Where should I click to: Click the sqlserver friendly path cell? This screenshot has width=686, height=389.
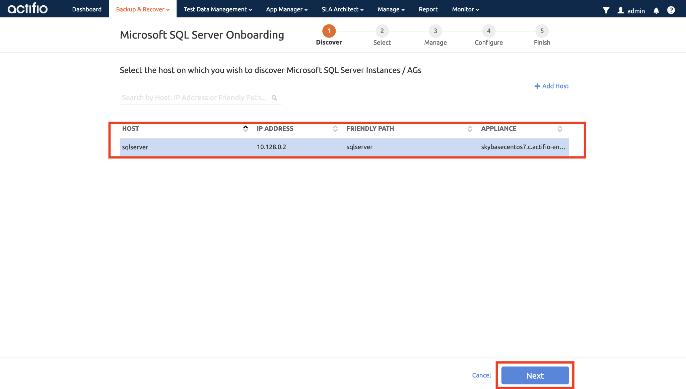click(x=359, y=147)
